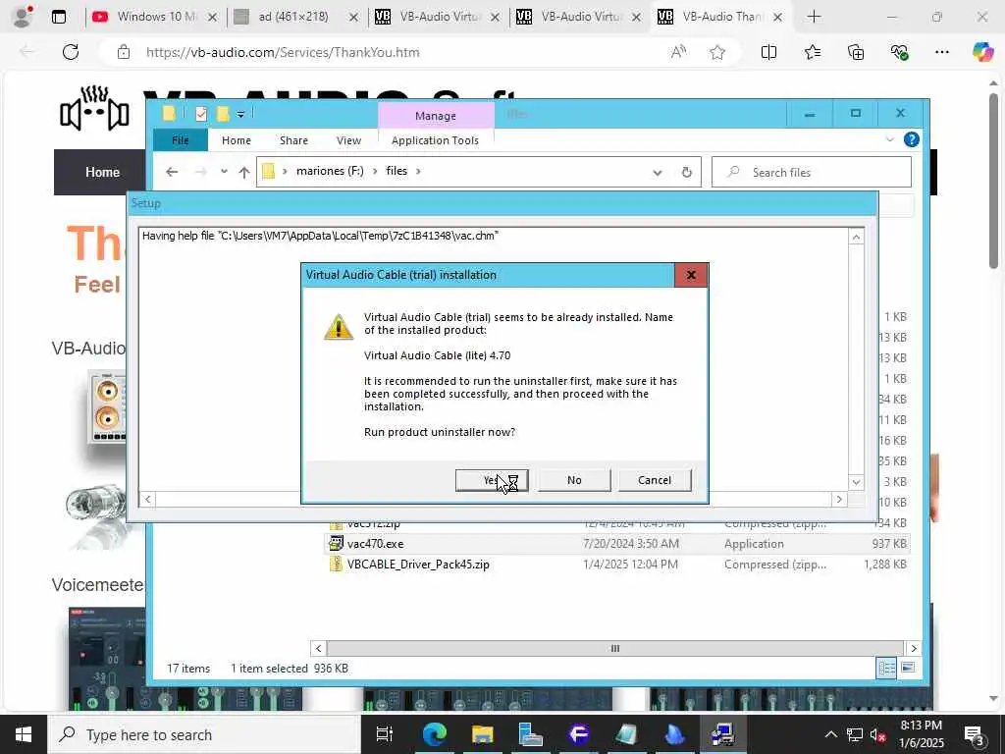Open a new browser tab
Image resolution: width=1005 pixels, height=754 pixels.
click(x=814, y=17)
